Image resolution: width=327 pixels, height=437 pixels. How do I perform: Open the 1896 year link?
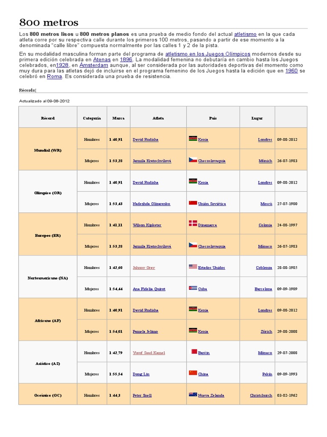click(126, 60)
